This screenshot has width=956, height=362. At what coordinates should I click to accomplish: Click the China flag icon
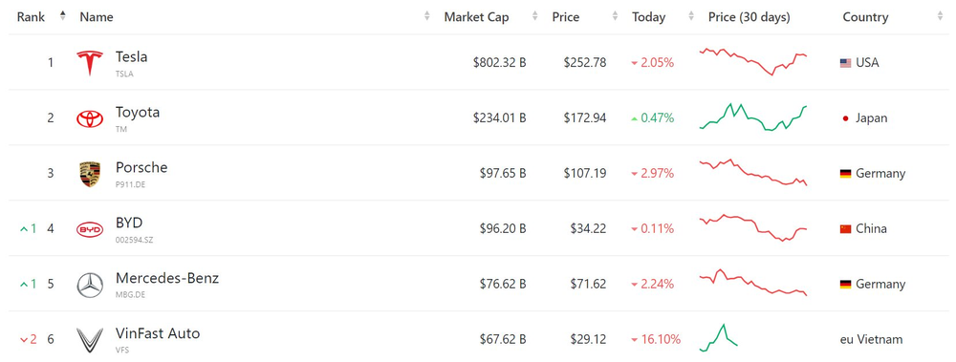pyautogui.click(x=845, y=229)
